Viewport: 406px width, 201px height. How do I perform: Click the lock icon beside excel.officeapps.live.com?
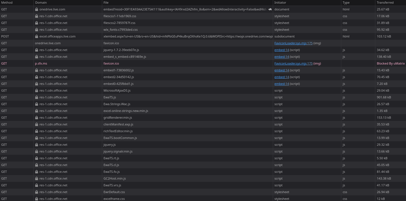37,36
